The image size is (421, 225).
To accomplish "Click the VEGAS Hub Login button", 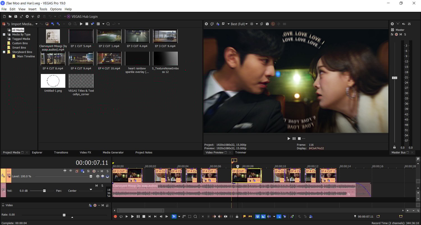I will pos(82,17).
